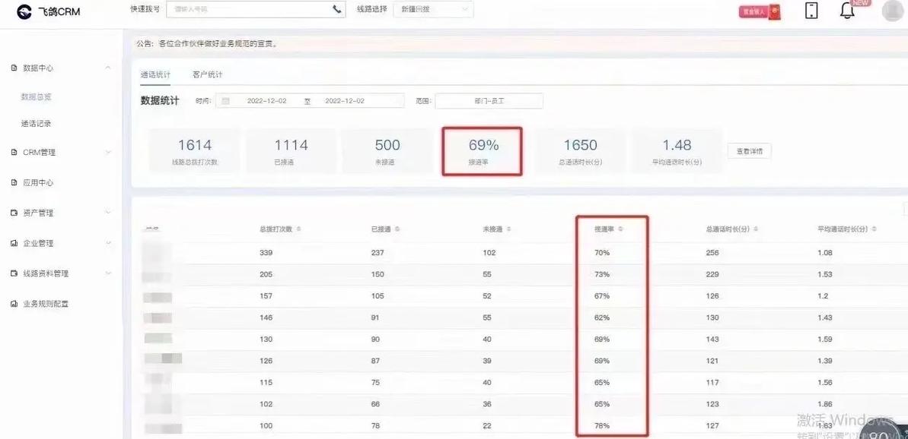Click the user avatar in the top right

[x=892, y=11]
